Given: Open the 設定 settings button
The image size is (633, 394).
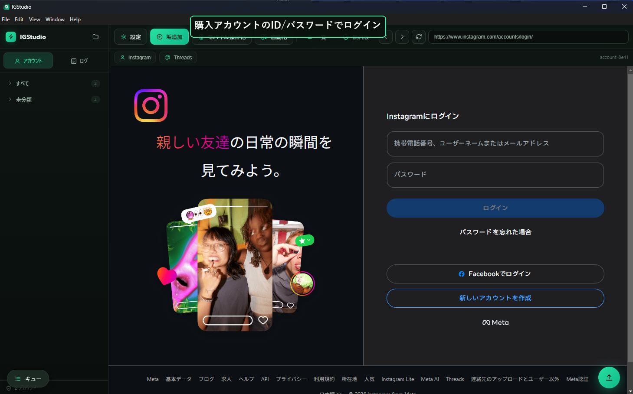Looking at the screenshot, I should click(131, 37).
